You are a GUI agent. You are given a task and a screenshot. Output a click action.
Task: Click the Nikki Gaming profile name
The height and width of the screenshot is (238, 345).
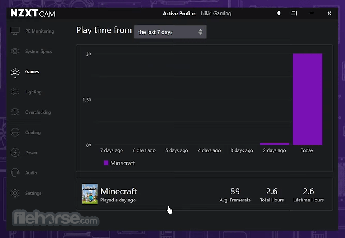tap(216, 13)
